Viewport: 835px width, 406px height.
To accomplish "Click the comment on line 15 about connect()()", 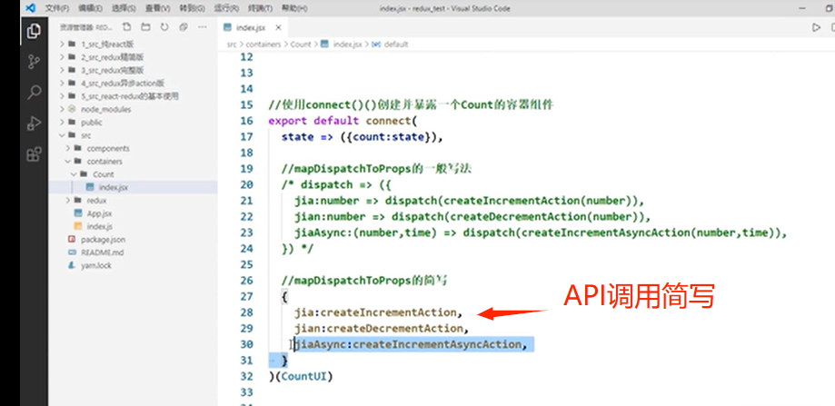I will point(411,104).
